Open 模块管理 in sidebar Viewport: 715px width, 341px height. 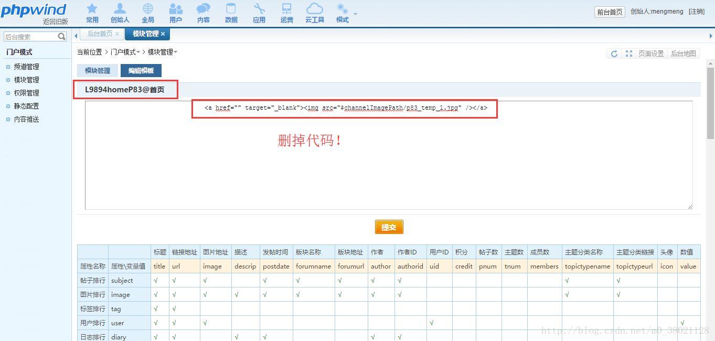coord(26,80)
